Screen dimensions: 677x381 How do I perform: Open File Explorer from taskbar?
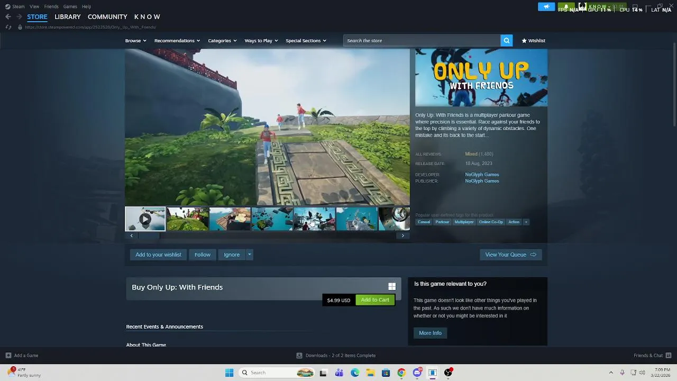[x=370, y=373]
